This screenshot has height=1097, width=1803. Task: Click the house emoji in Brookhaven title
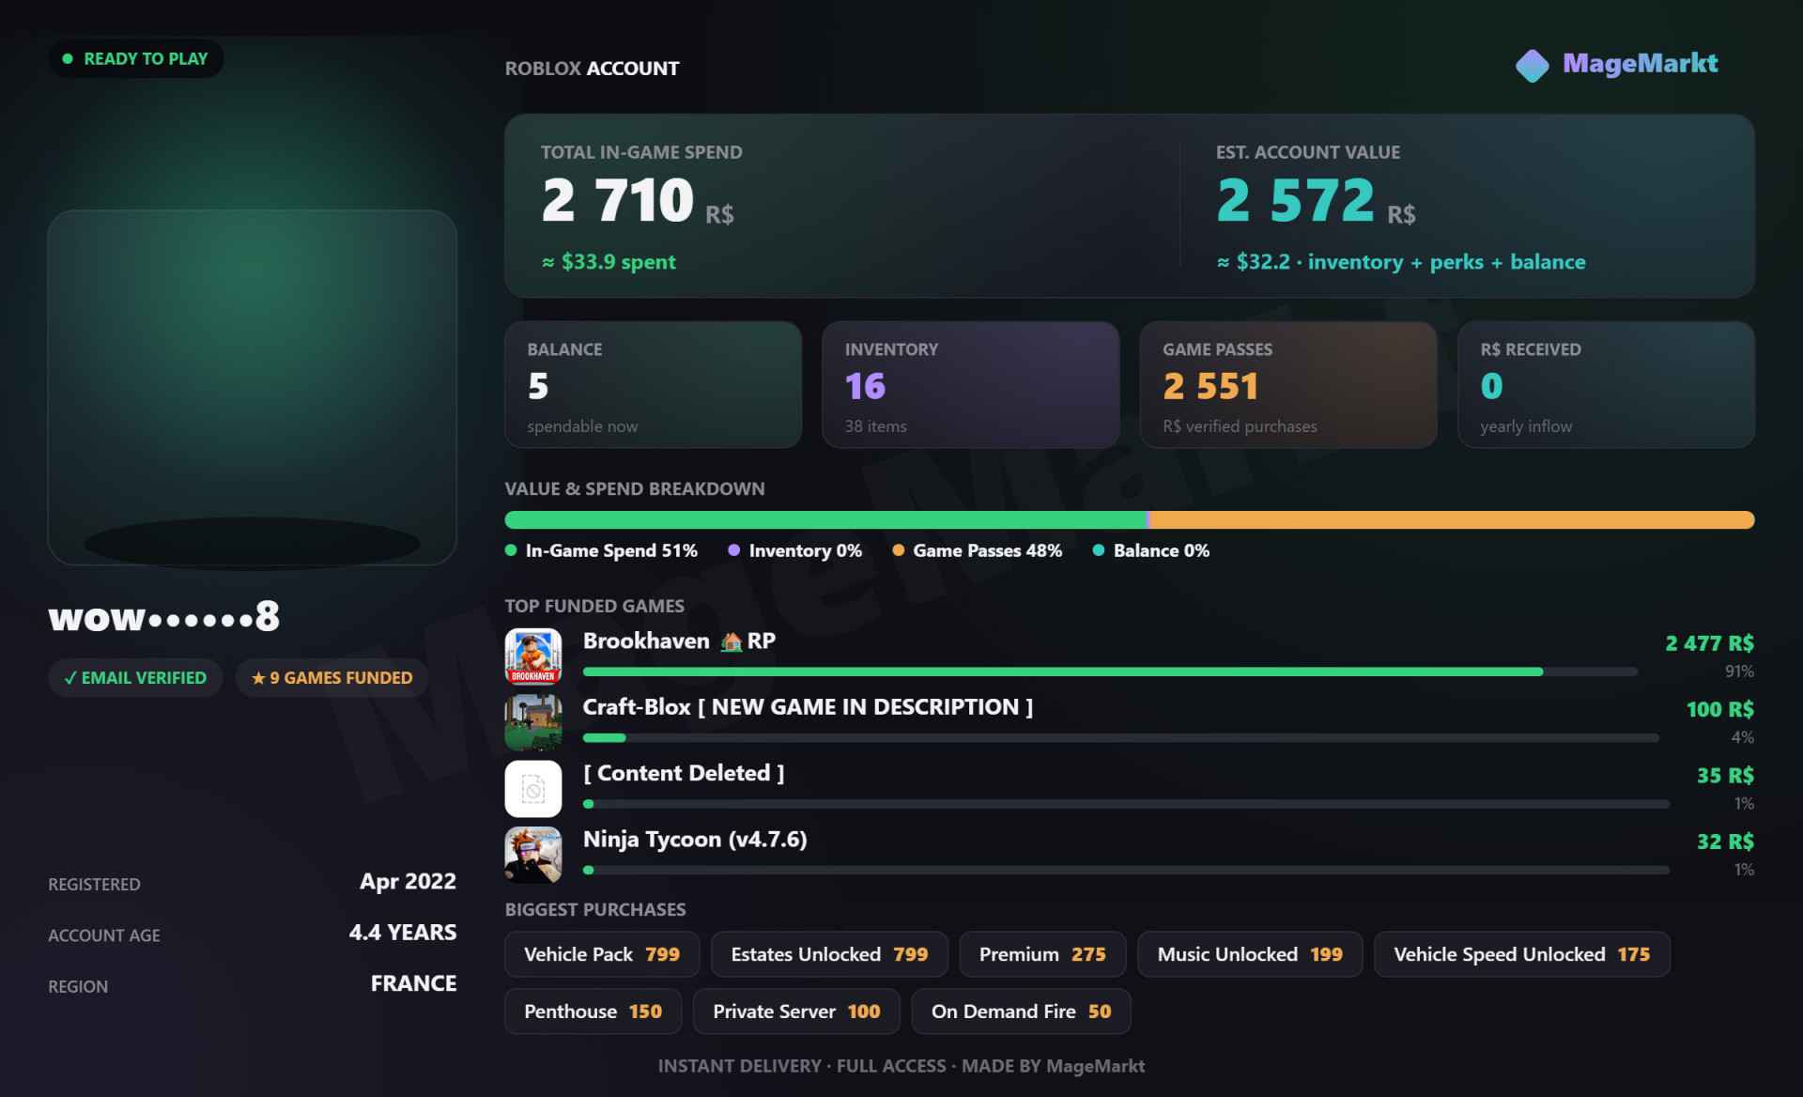coord(731,641)
